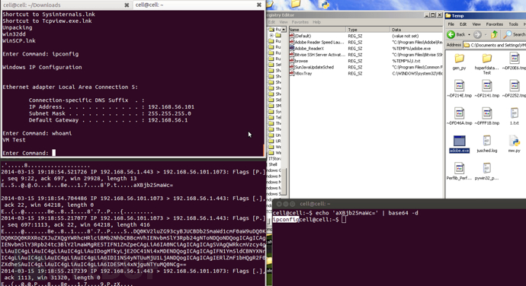
Task: Expand the tree node with plus sign in Registry Editor
Action: 271,35
